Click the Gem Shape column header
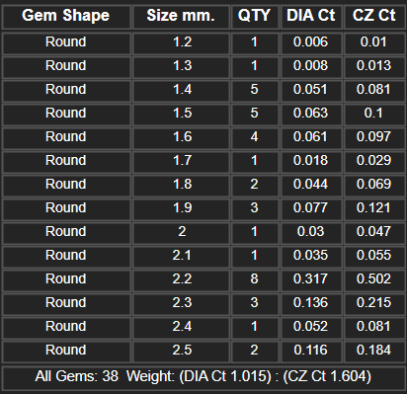 tap(66, 16)
